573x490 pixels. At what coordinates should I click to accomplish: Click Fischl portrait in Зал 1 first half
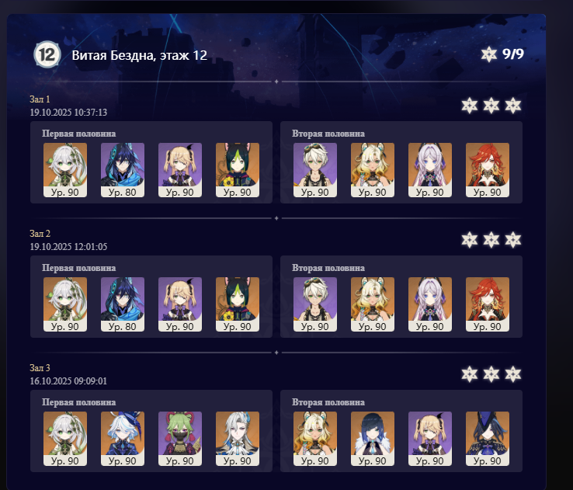(180, 170)
